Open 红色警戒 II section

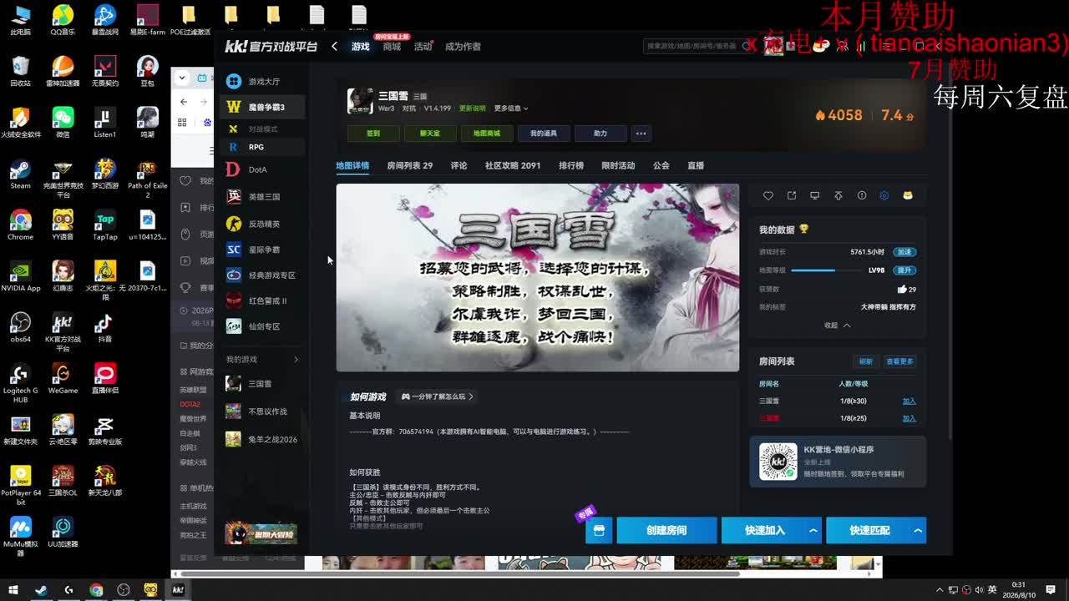click(x=262, y=300)
